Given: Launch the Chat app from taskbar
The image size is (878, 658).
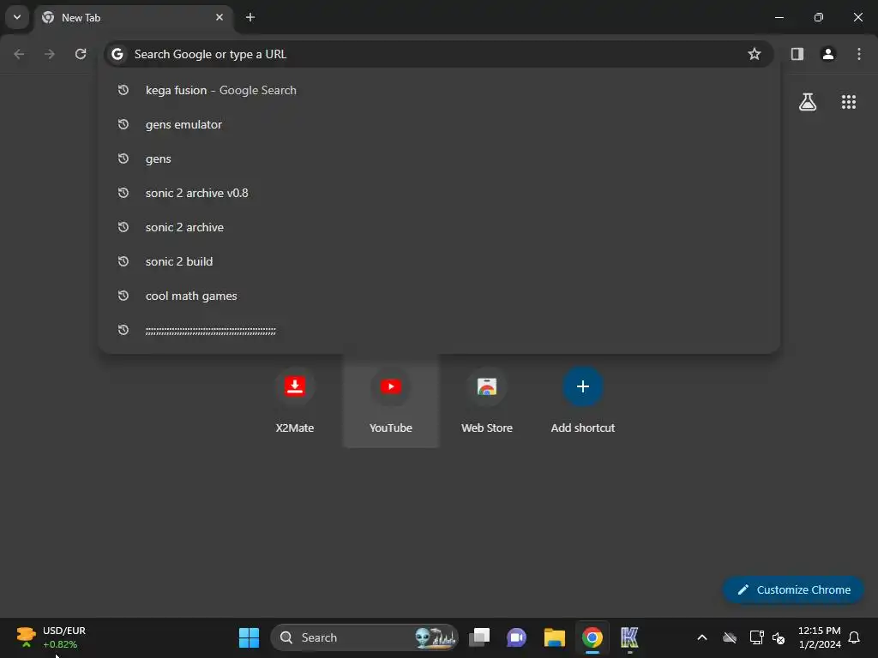Looking at the screenshot, I should (516, 637).
